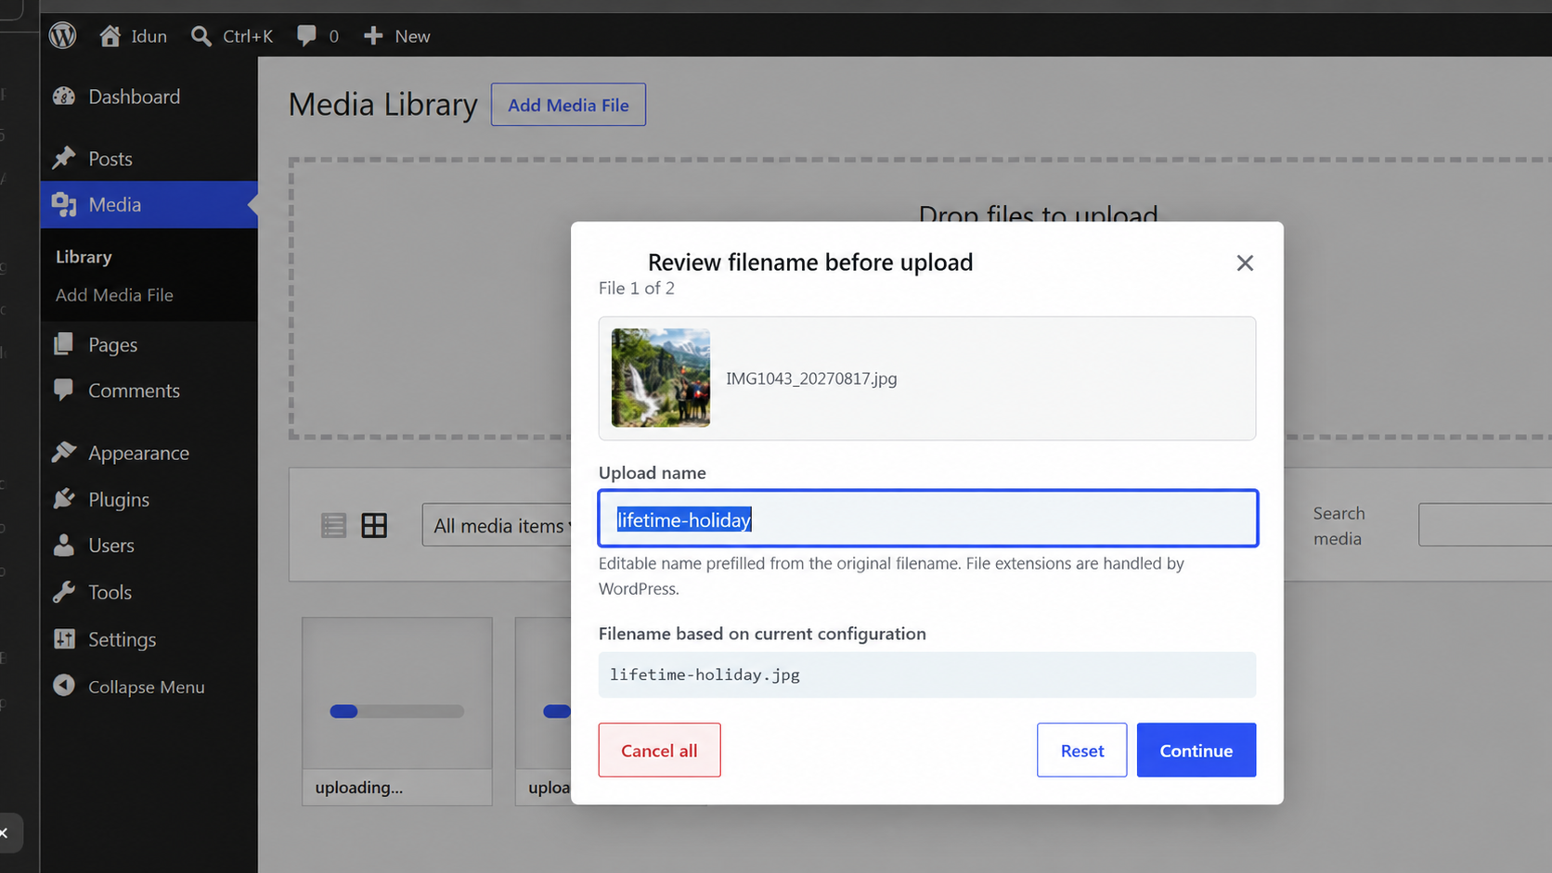This screenshot has width=1552, height=873.
Task: Open the WordPress logo menu
Action: 62,36
